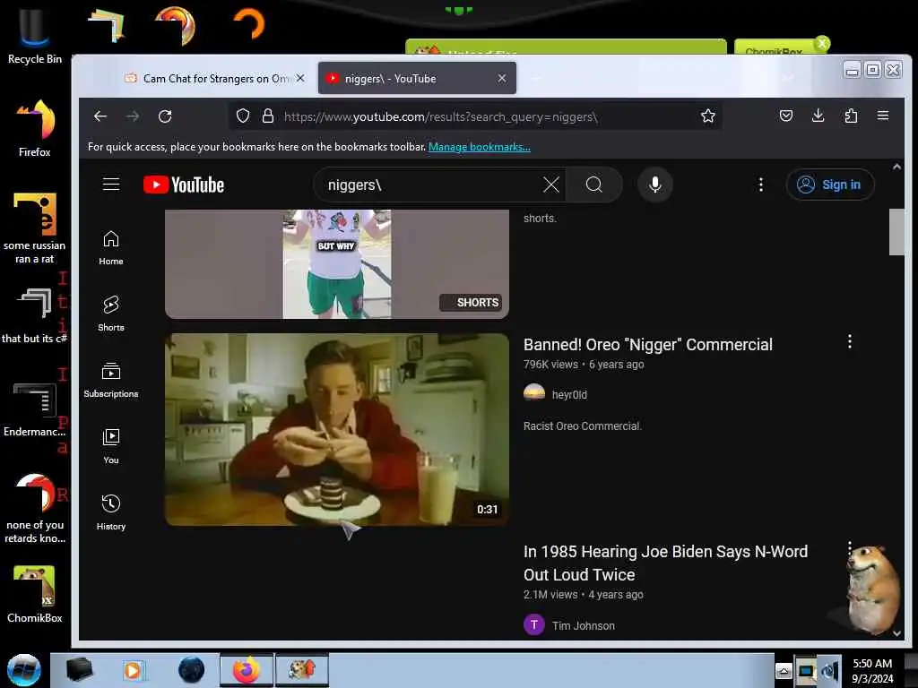
Task: Bookmark this page with the star icon
Action: pos(708,116)
